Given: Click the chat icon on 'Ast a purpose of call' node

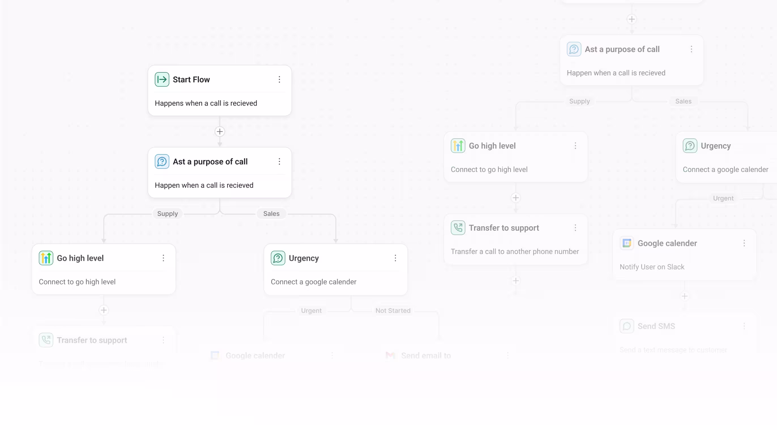Looking at the screenshot, I should tap(162, 162).
